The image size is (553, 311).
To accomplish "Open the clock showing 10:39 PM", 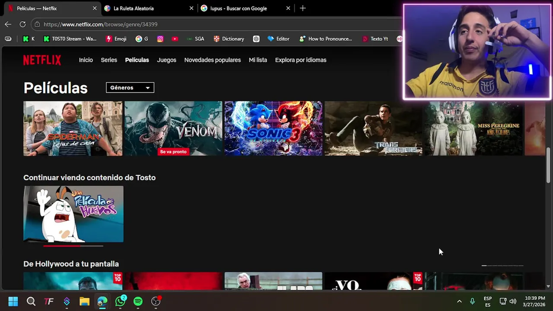I will pos(534,301).
